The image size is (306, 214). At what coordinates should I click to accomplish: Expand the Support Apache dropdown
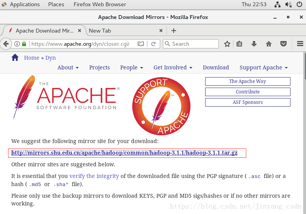point(264,67)
